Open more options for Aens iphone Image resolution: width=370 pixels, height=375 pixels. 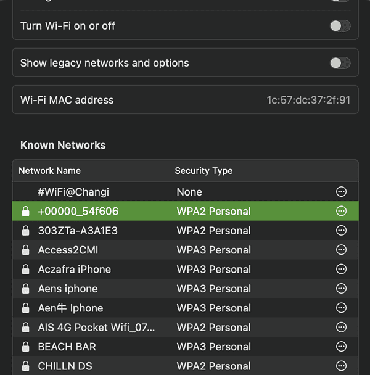341,289
